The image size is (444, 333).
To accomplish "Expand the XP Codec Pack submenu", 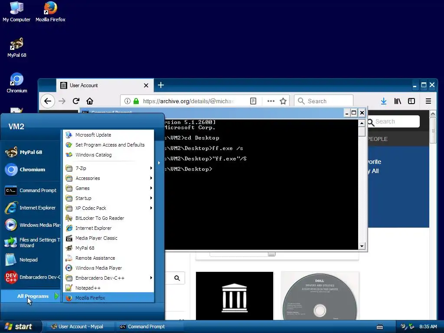I will pos(108,208).
